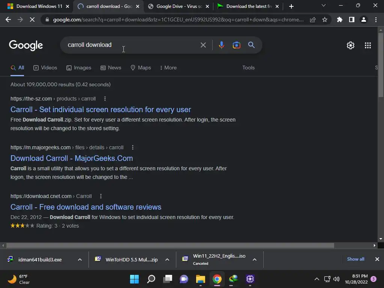Screen dimensions: 384x288
Task: Click the horizontal page scrollbar
Action: coord(170,245)
